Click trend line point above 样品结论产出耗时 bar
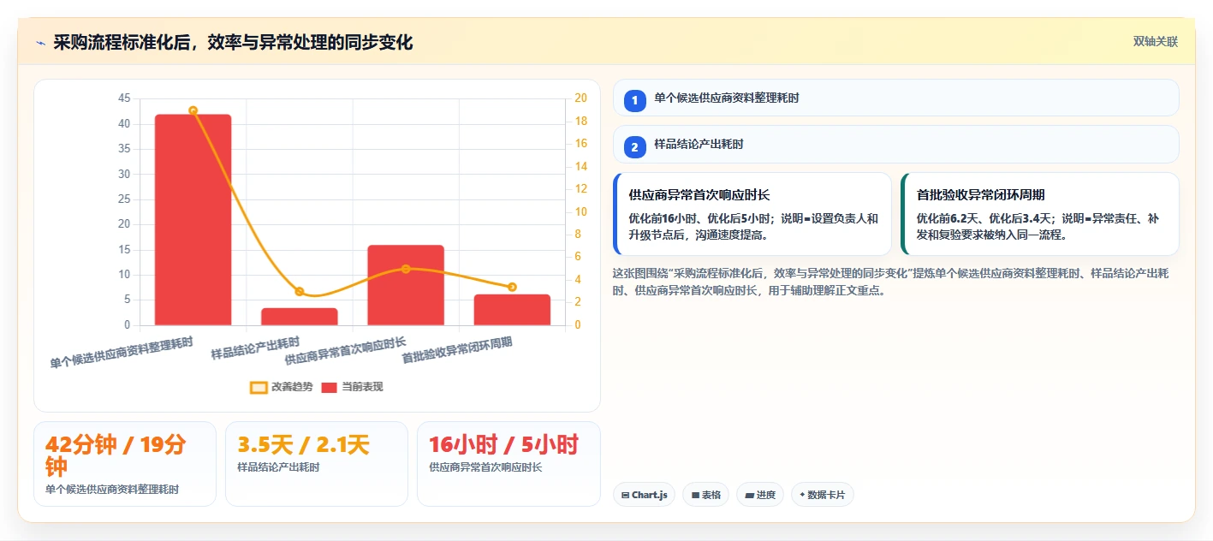 [x=300, y=292]
